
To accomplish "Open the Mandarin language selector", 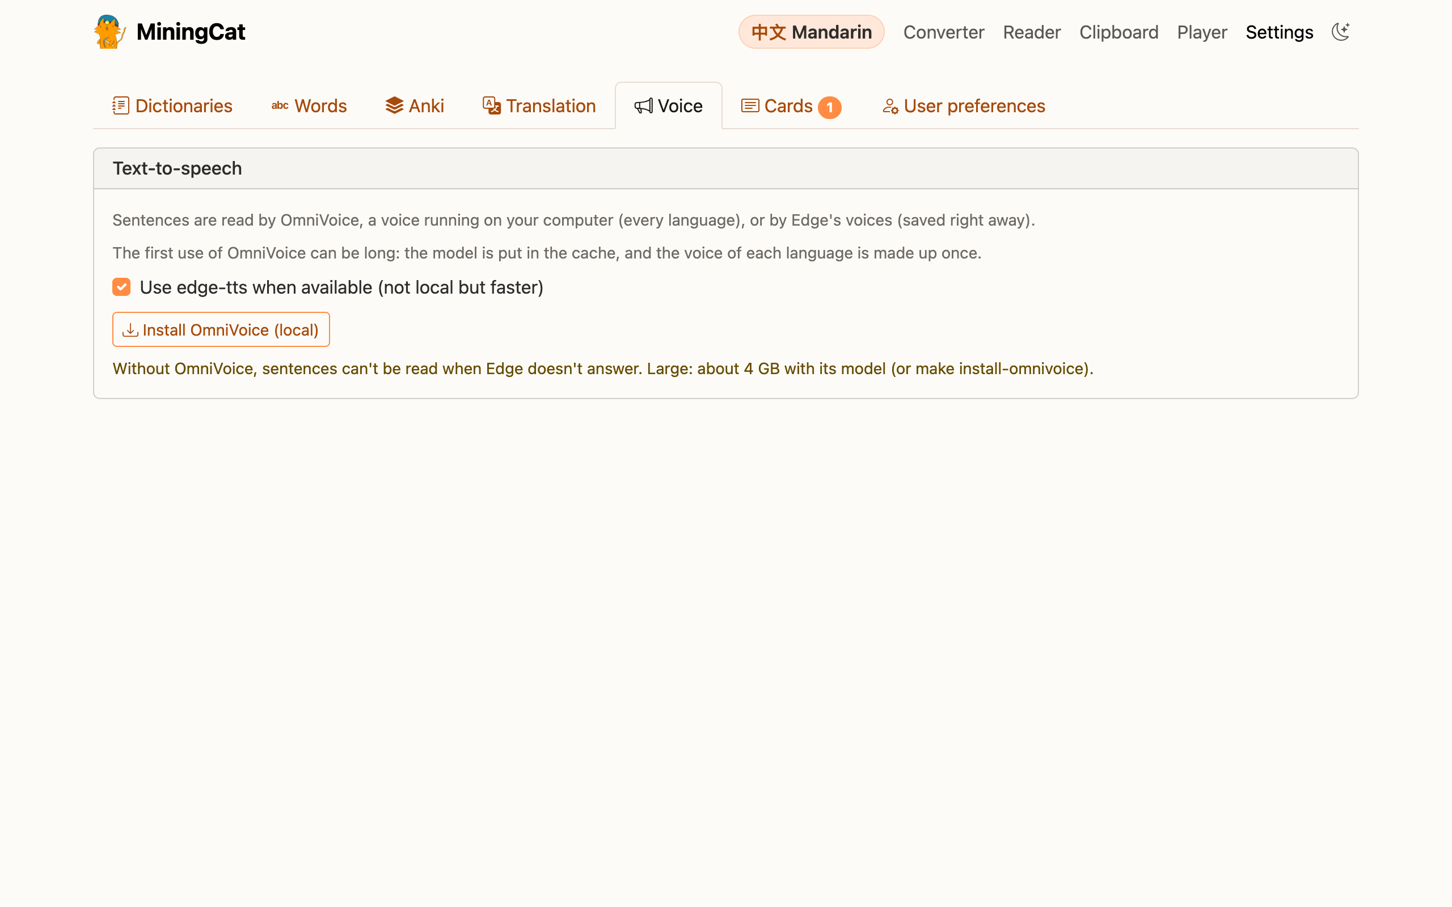I will 811,32.
